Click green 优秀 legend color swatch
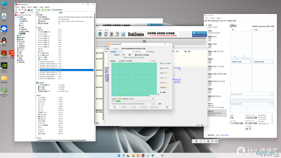This screenshot has height=158, width=281. point(164,63)
